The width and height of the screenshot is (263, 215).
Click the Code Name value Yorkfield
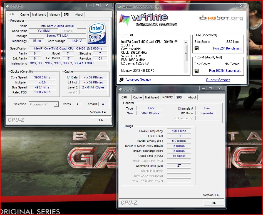tap(43, 31)
